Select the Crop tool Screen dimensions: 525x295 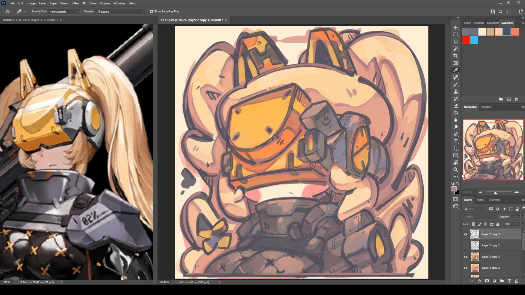pos(456,56)
